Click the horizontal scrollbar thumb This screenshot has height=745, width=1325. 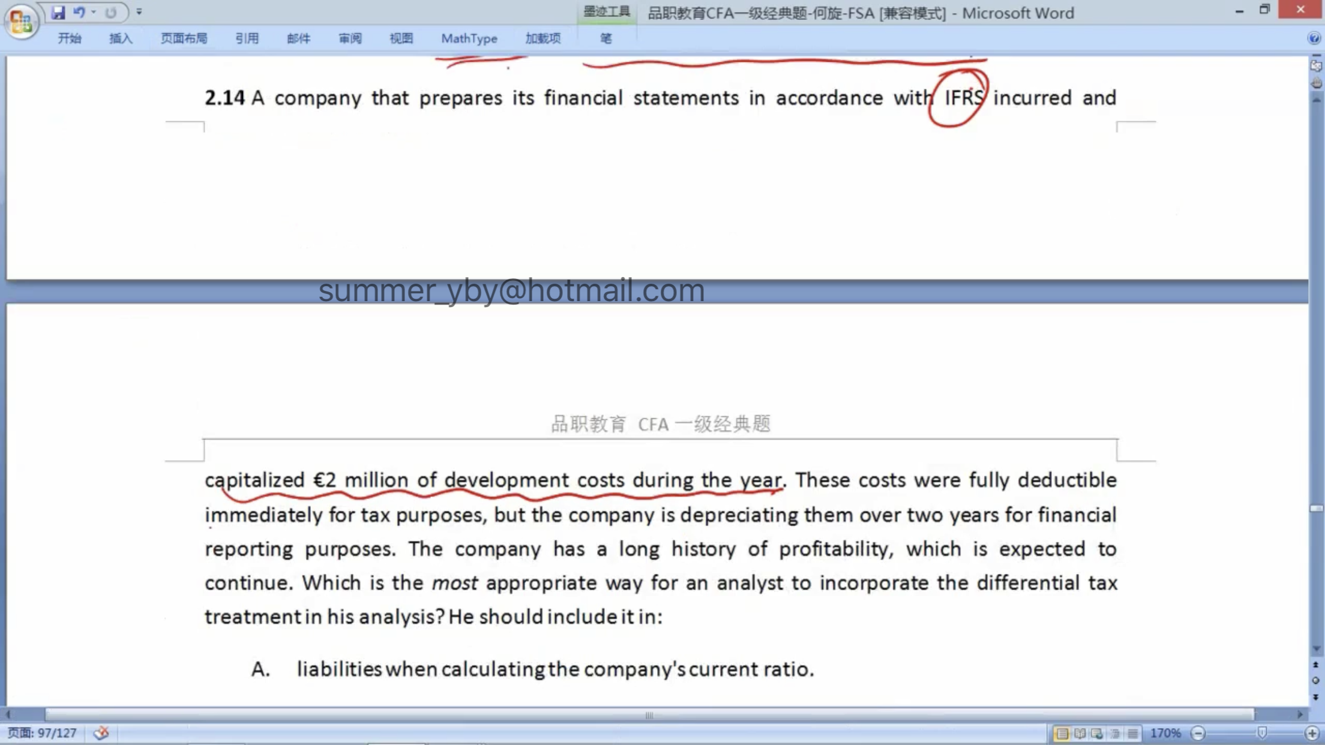click(649, 714)
